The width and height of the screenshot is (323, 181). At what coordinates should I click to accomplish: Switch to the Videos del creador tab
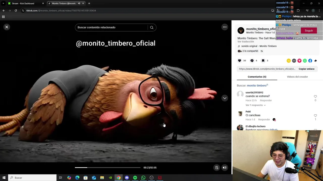pyautogui.click(x=297, y=77)
